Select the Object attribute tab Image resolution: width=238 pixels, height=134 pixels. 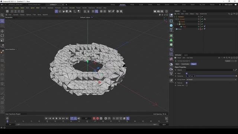pyautogui.click(x=193, y=64)
